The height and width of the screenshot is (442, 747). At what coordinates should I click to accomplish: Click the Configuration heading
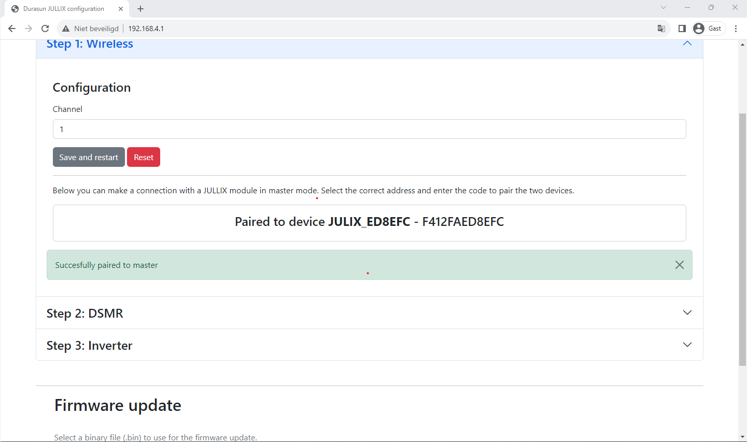point(92,88)
